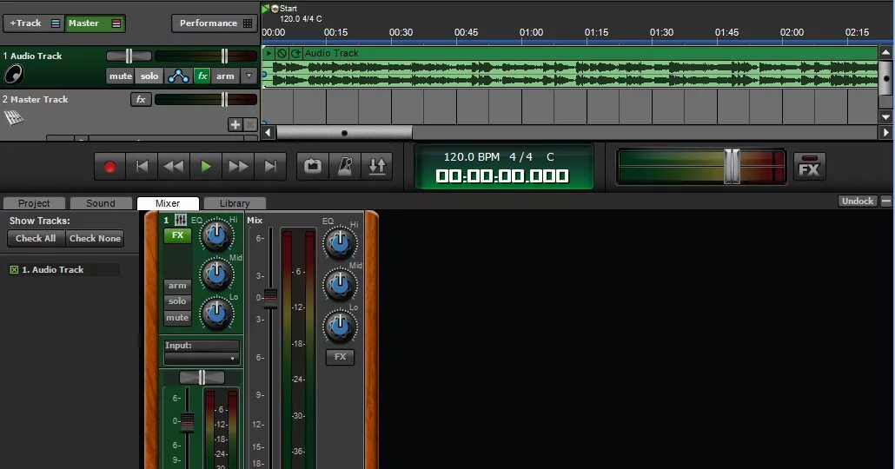Start playback with the green Play button
This screenshot has height=469, width=895.
point(206,167)
